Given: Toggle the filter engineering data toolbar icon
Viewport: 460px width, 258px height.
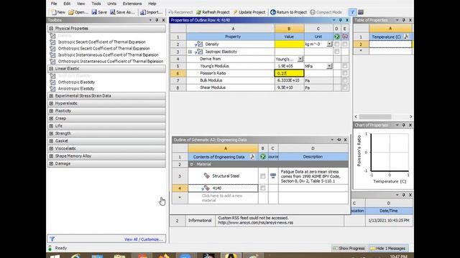Looking at the screenshot, I should click(x=352, y=12).
